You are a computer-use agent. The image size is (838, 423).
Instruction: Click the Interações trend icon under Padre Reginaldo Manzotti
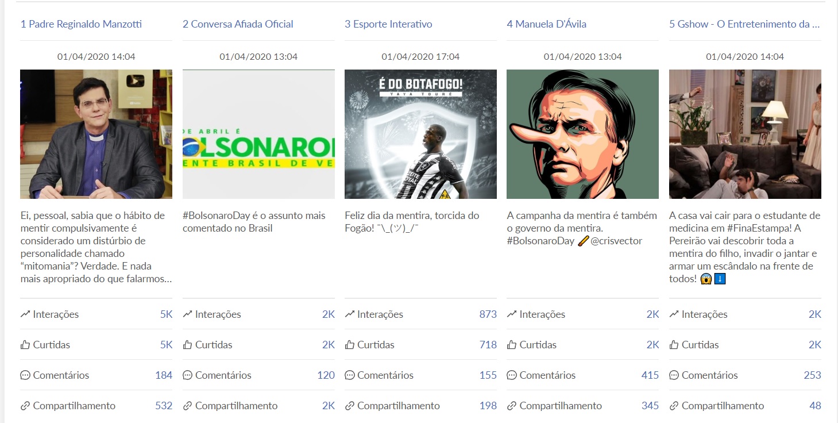(25, 314)
